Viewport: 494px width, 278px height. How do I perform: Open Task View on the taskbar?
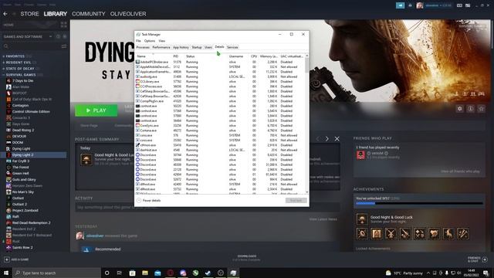(x=120, y=273)
